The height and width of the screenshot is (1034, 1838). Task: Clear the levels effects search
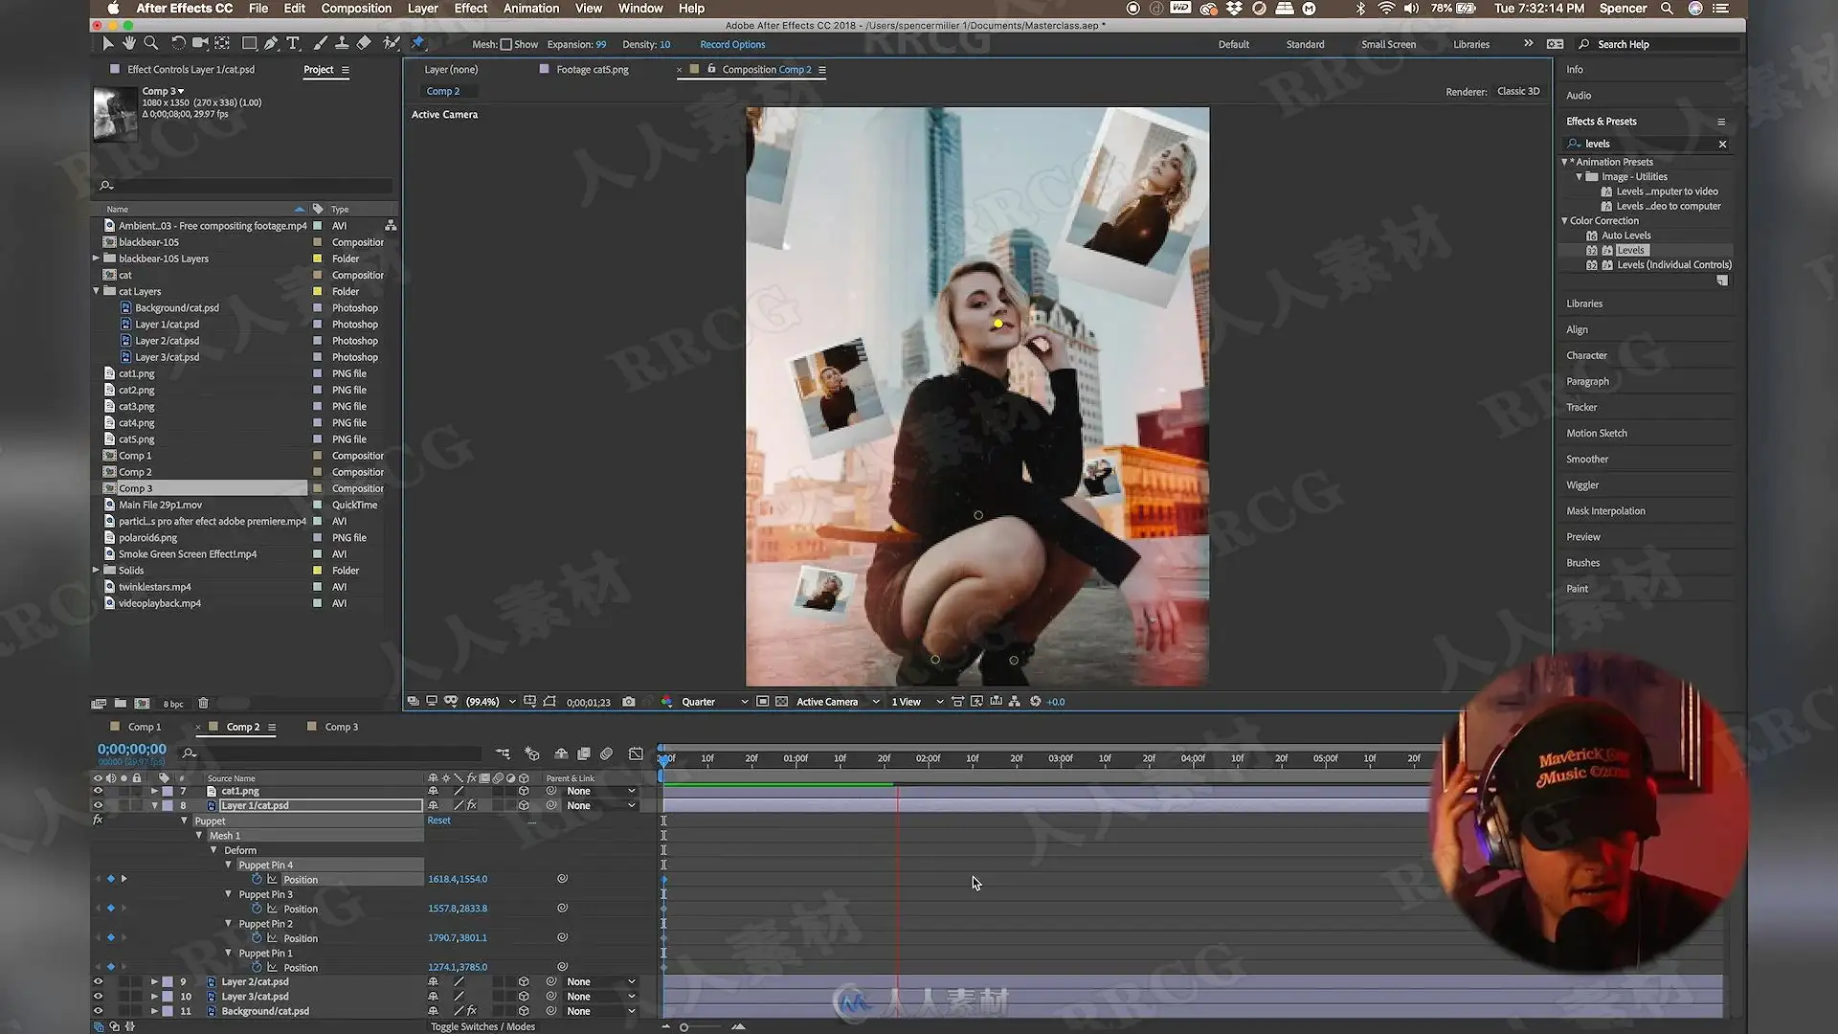tap(1722, 144)
